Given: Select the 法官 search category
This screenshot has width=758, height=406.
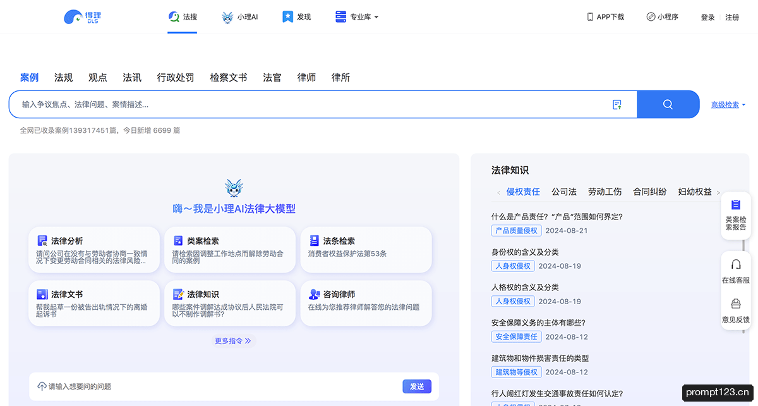Looking at the screenshot, I should point(272,78).
